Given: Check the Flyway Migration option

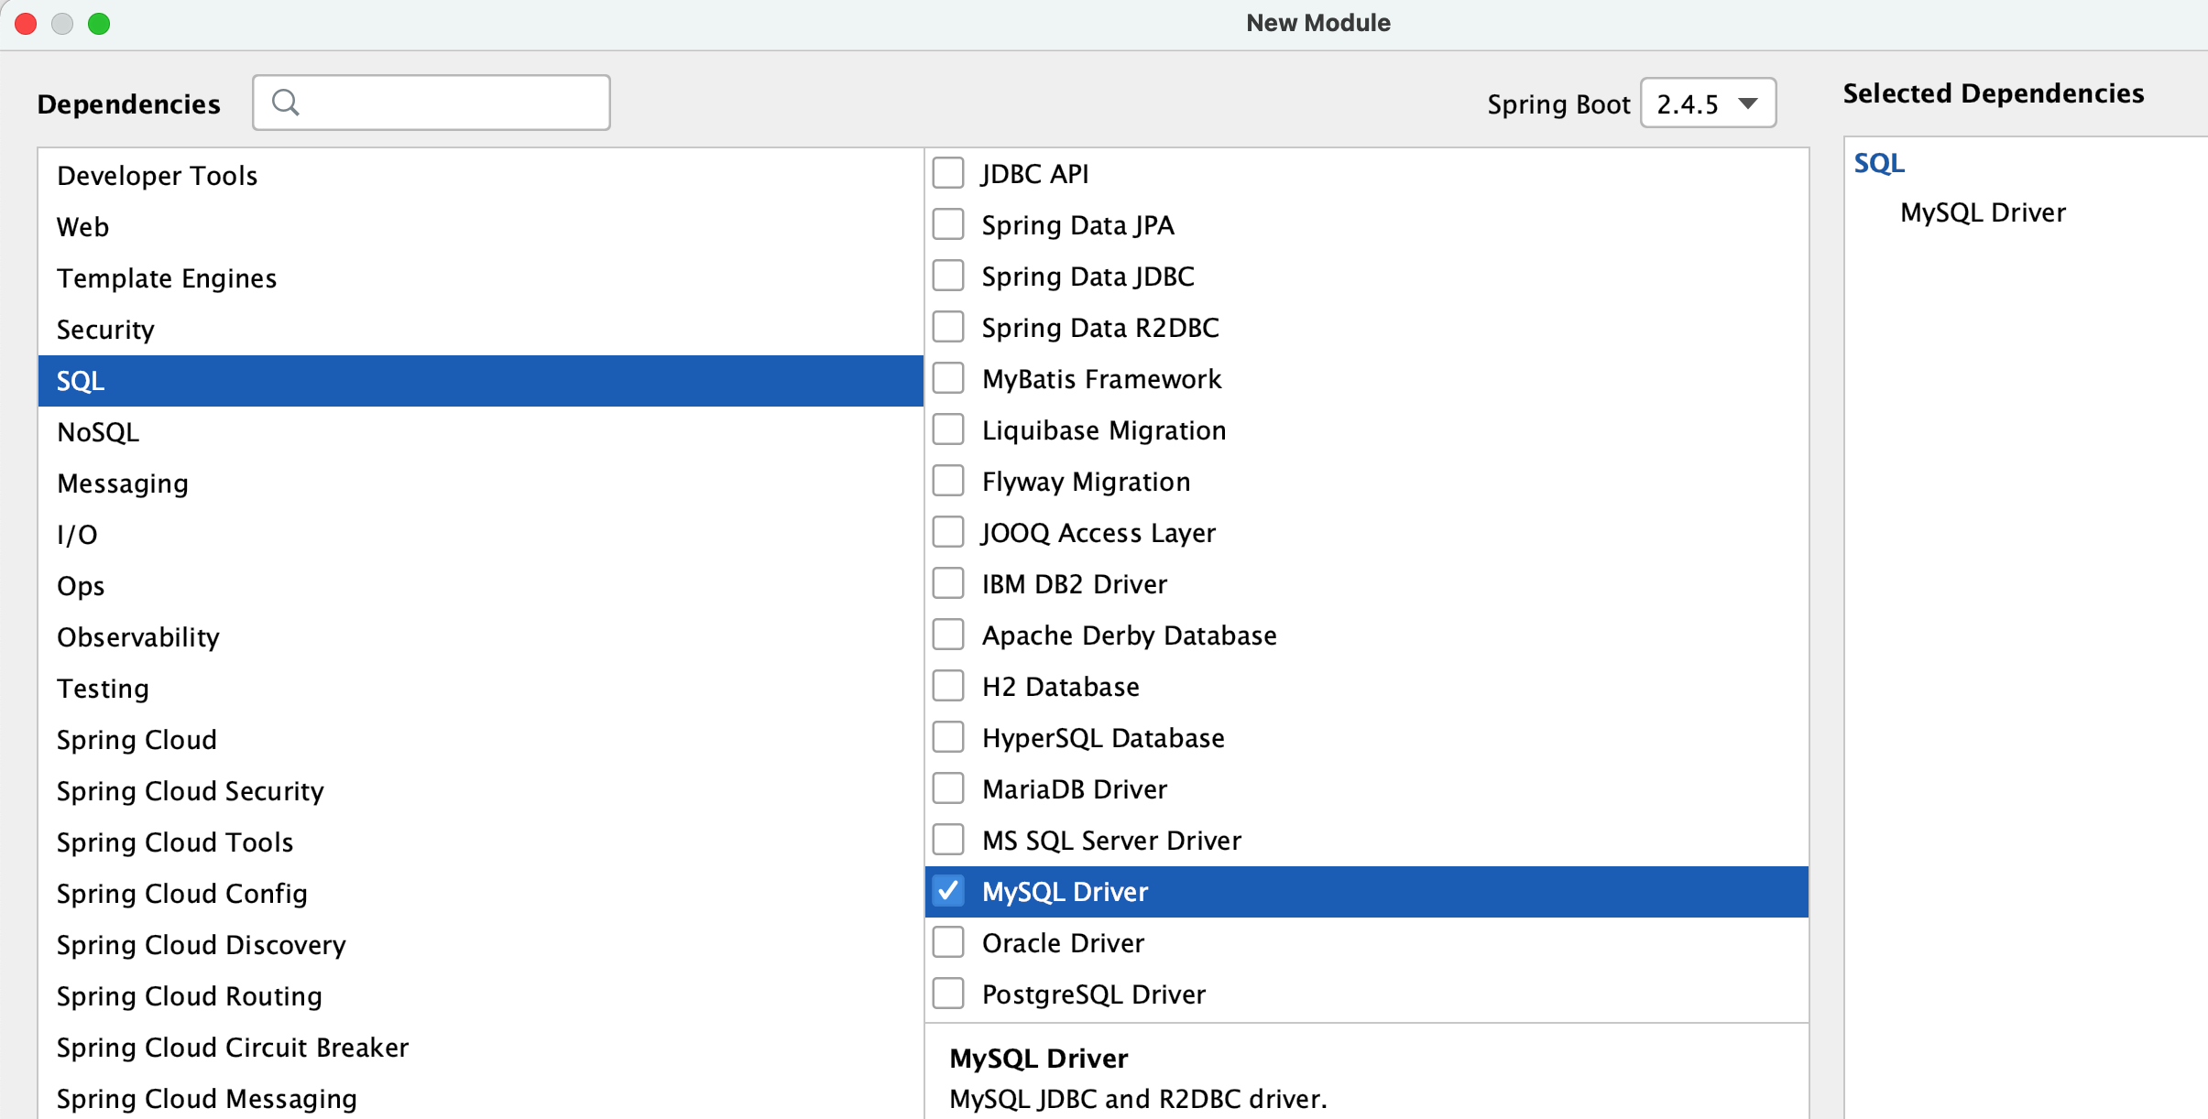Looking at the screenshot, I should (x=948, y=481).
